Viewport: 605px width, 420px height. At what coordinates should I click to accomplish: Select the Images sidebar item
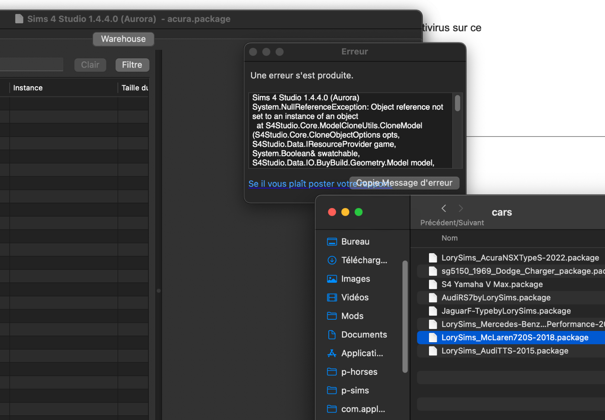355,279
